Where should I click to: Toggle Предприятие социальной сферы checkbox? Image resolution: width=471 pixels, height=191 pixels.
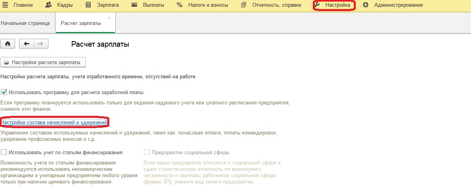pos(147,152)
